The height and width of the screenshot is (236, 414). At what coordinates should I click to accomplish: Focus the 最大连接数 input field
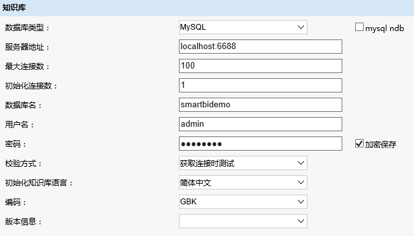click(x=260, y=66)
